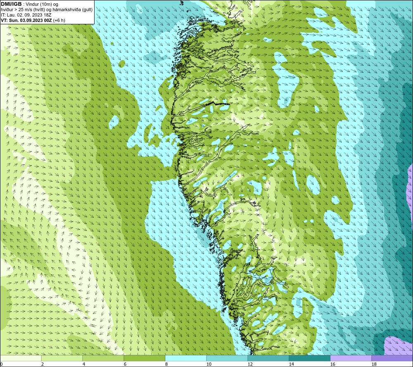Click the scale label '2'
The height and width of the screenshot is (367, 413).
pos(43,364)
